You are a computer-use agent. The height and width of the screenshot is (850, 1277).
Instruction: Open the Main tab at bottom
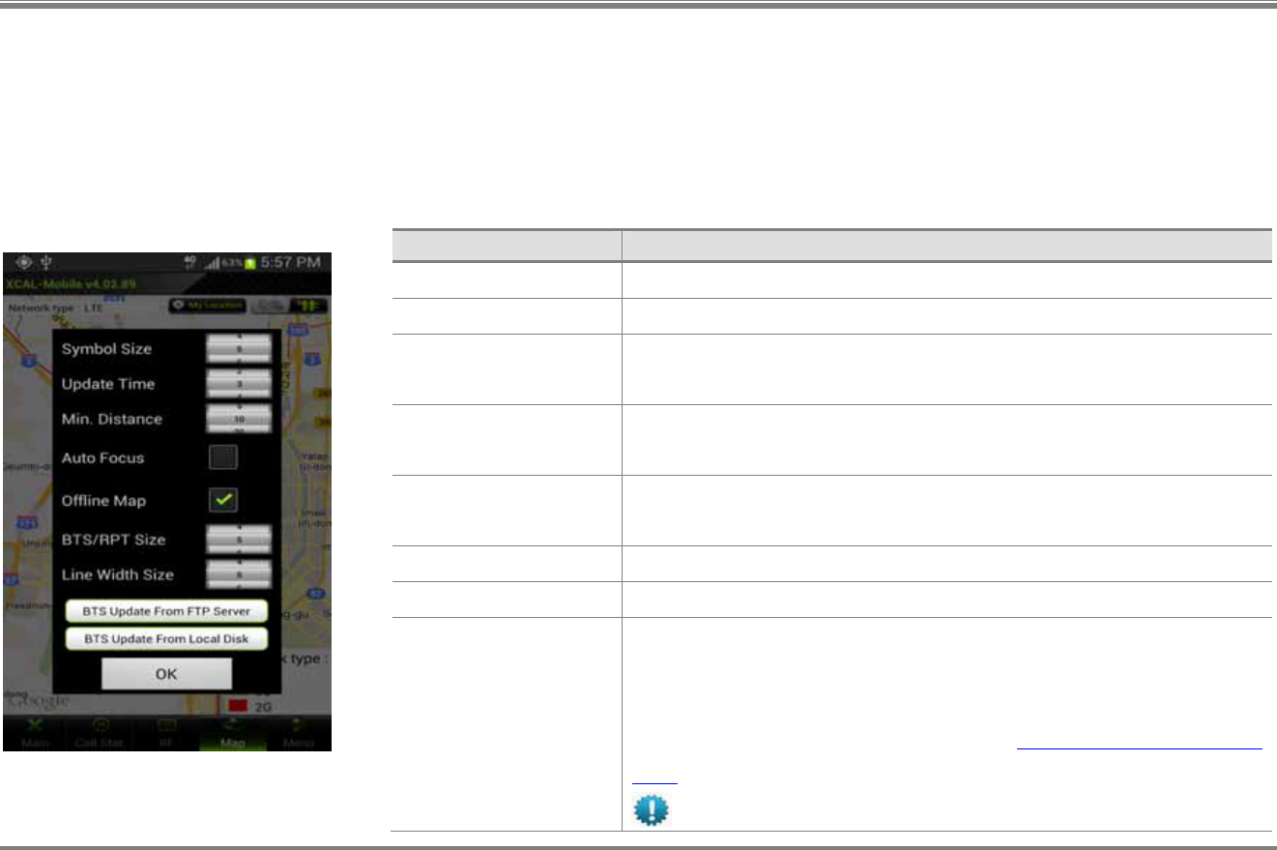point(35,734)
